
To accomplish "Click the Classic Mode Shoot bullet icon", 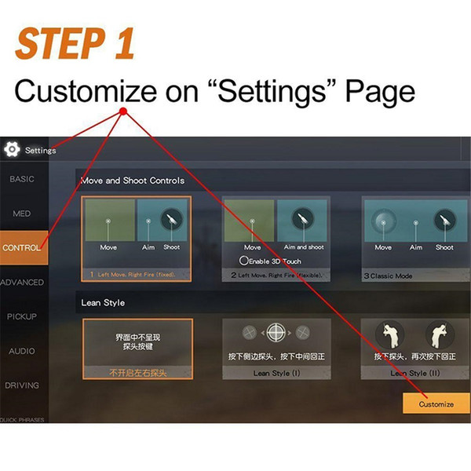I will click(x=445, y=221).
